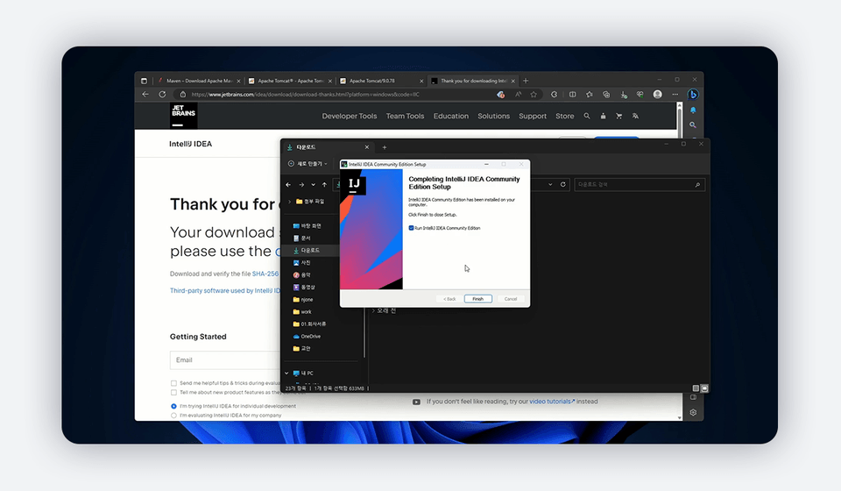This screenshot has height=491, width=841.
Task: Open recent locations dropdown in Explorer
Action: pos(314,185)
